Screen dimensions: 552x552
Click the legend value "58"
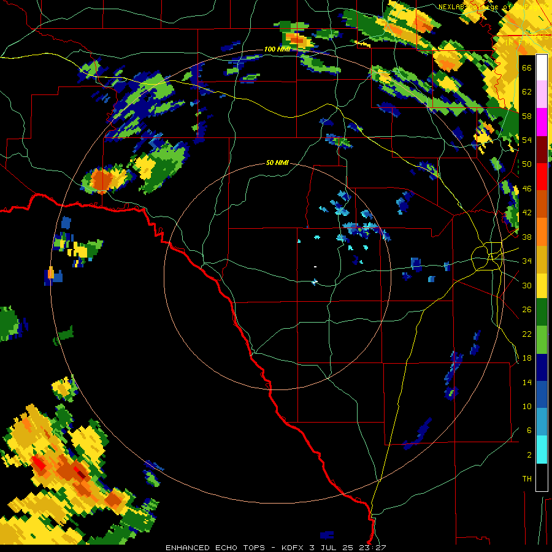(x=527, y=116)
